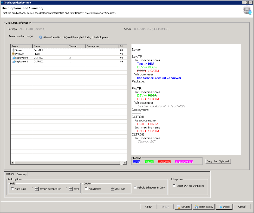
Task: Click the green Package legend swatch
Action: point(149,162)
